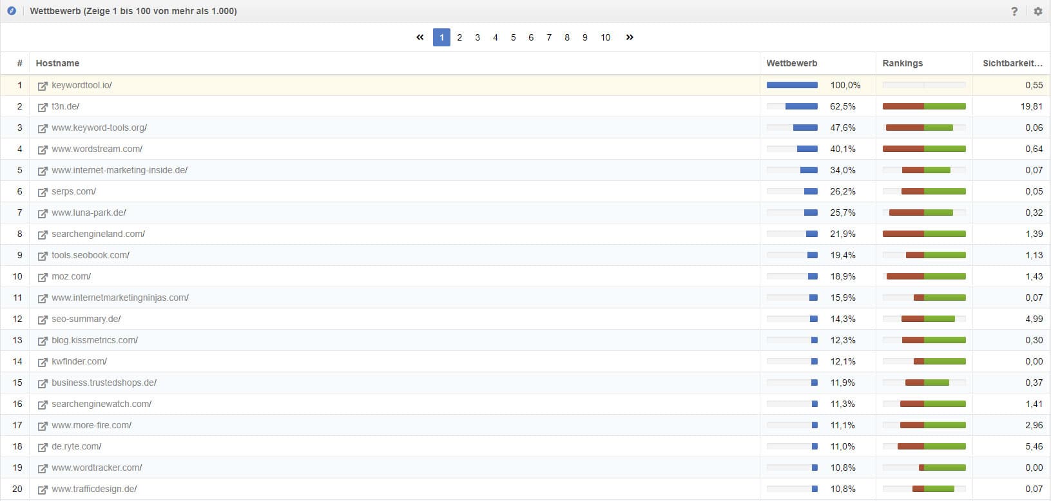Open external link icon for kwfinder.com

pyautogui.click(x=43, y=362)
